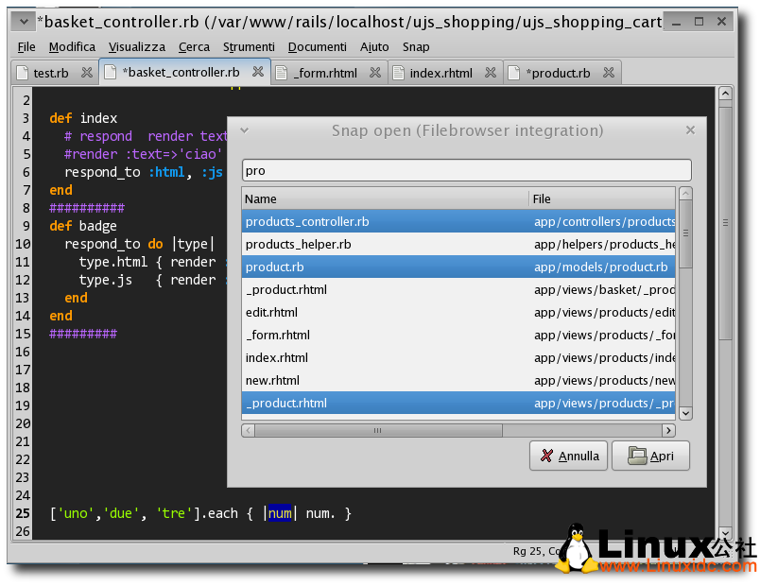Switch to the index.rhtml tab
The image size is (760, 586).
(440, 73)
